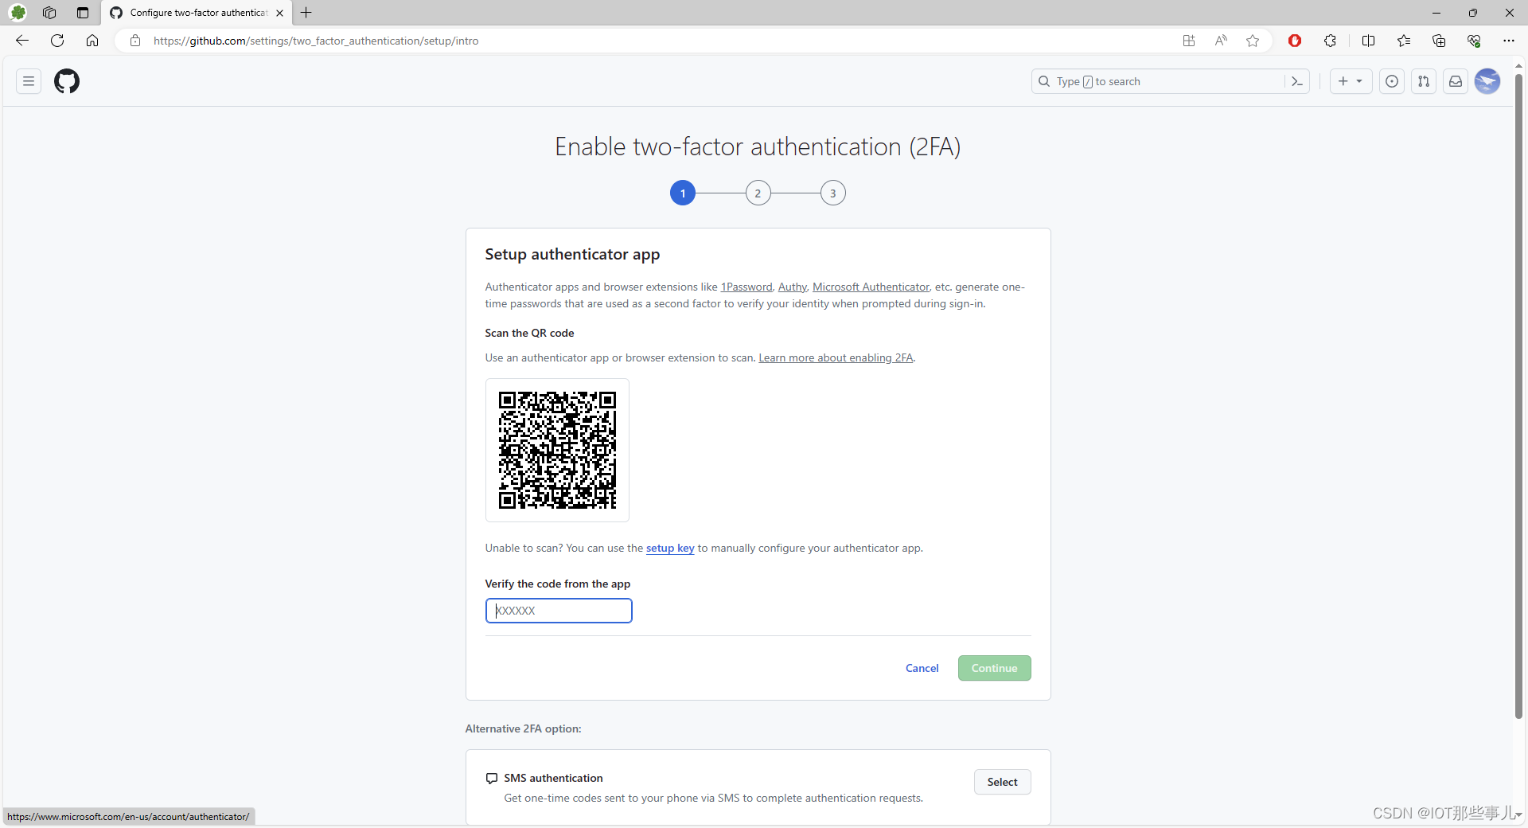Screen dimensions: 1528x828
Task: Open Learn more about enabling 2FA link
Action: 836,357
